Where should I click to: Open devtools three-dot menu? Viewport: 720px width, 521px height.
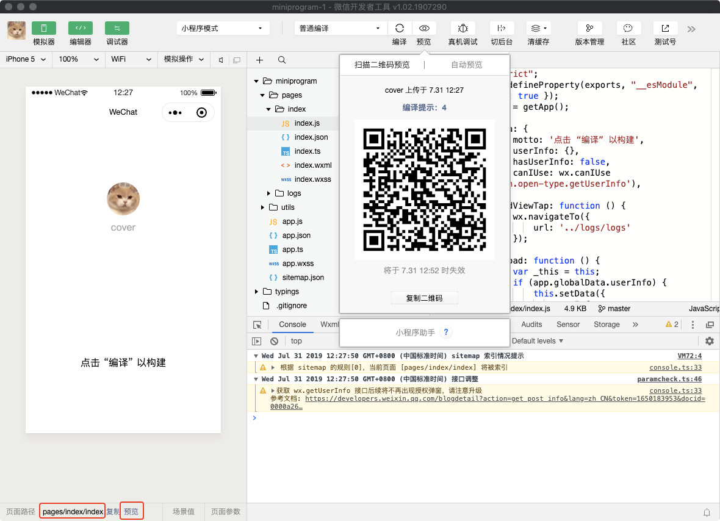point(693,325)
